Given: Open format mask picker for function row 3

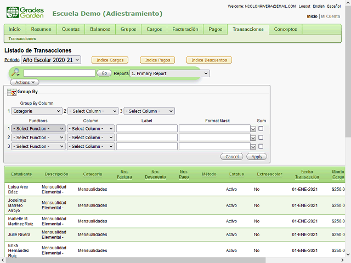Looking at the screenshot, I should coord(253,147).
